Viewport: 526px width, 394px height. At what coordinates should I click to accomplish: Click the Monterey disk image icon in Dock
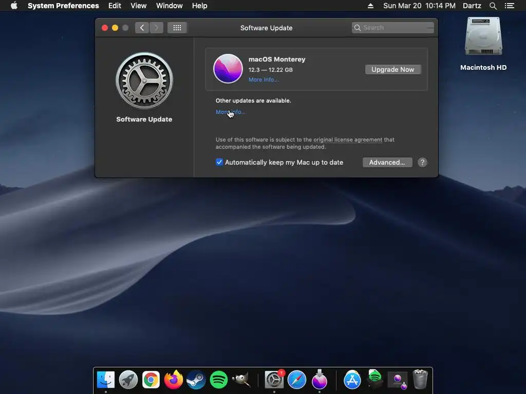point(398,380)
